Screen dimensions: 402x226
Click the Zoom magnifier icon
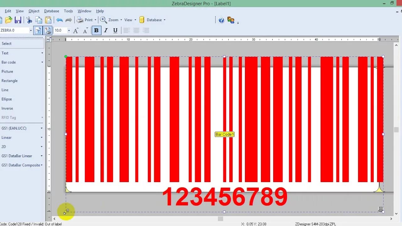[103, 20]
